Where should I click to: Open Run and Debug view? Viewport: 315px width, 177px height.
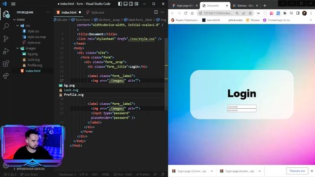pyautogui.click(x=6, y=51)
